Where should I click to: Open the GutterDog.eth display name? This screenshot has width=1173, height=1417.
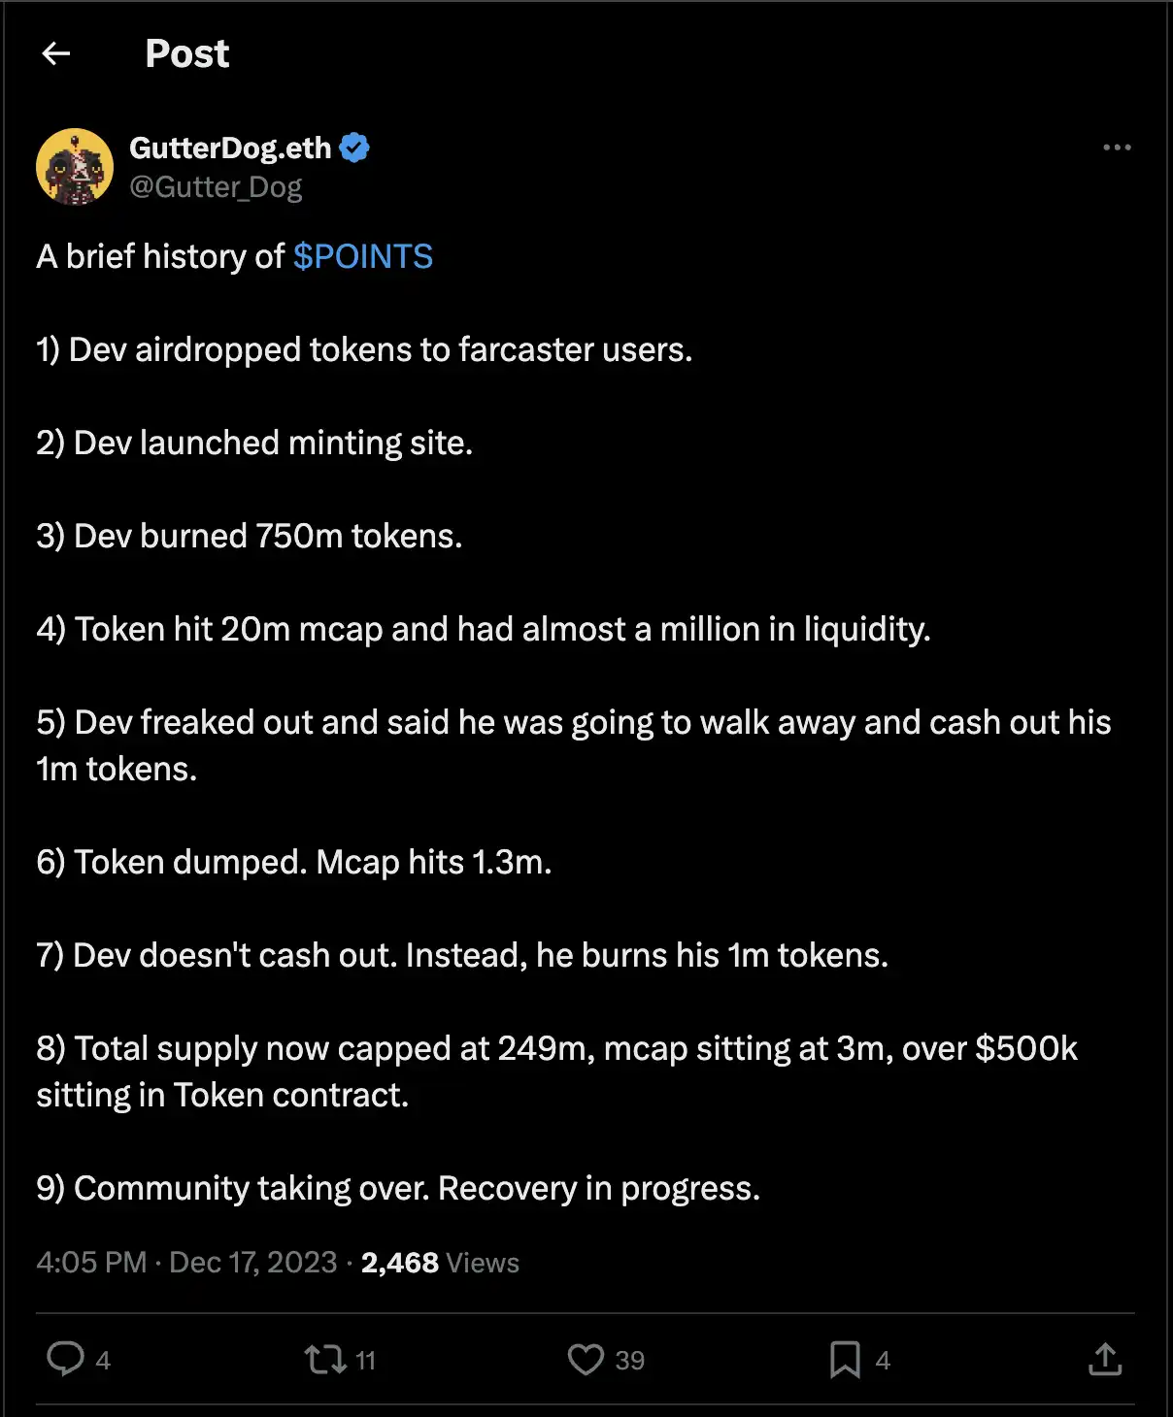click(230, 148)
